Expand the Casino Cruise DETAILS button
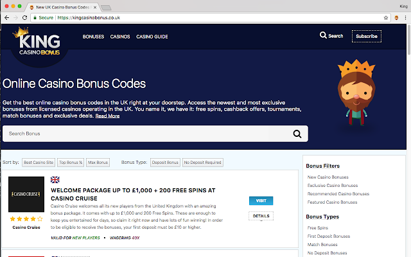The image size is (411, 257). [x=261, y=216]
